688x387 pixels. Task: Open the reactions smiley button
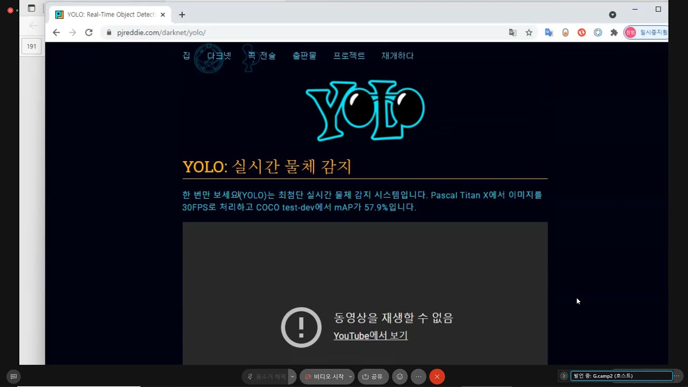(399, 377)
